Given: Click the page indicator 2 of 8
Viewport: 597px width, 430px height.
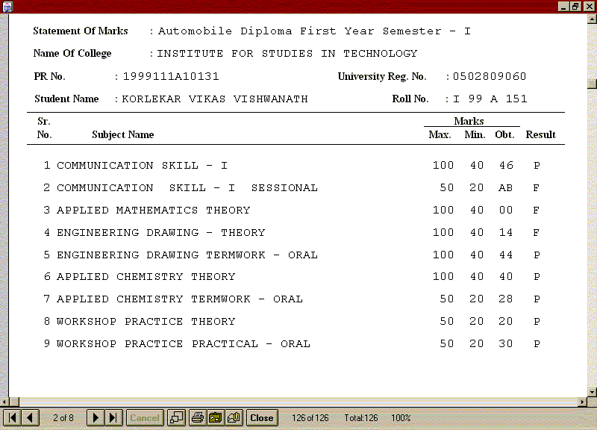Looking at the screenshot, I should pyautogui.click(x=63, y=418).
